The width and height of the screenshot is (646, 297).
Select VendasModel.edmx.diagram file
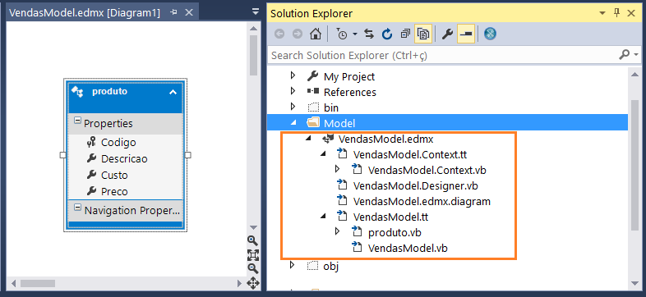tap(422, 201)
